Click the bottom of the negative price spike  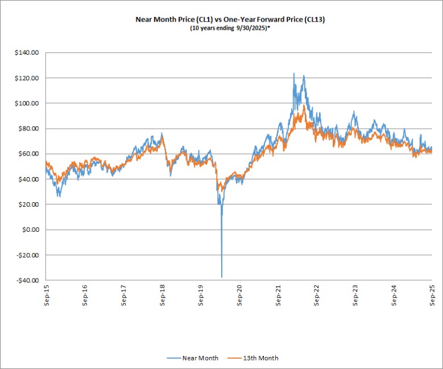coord(221,276)
